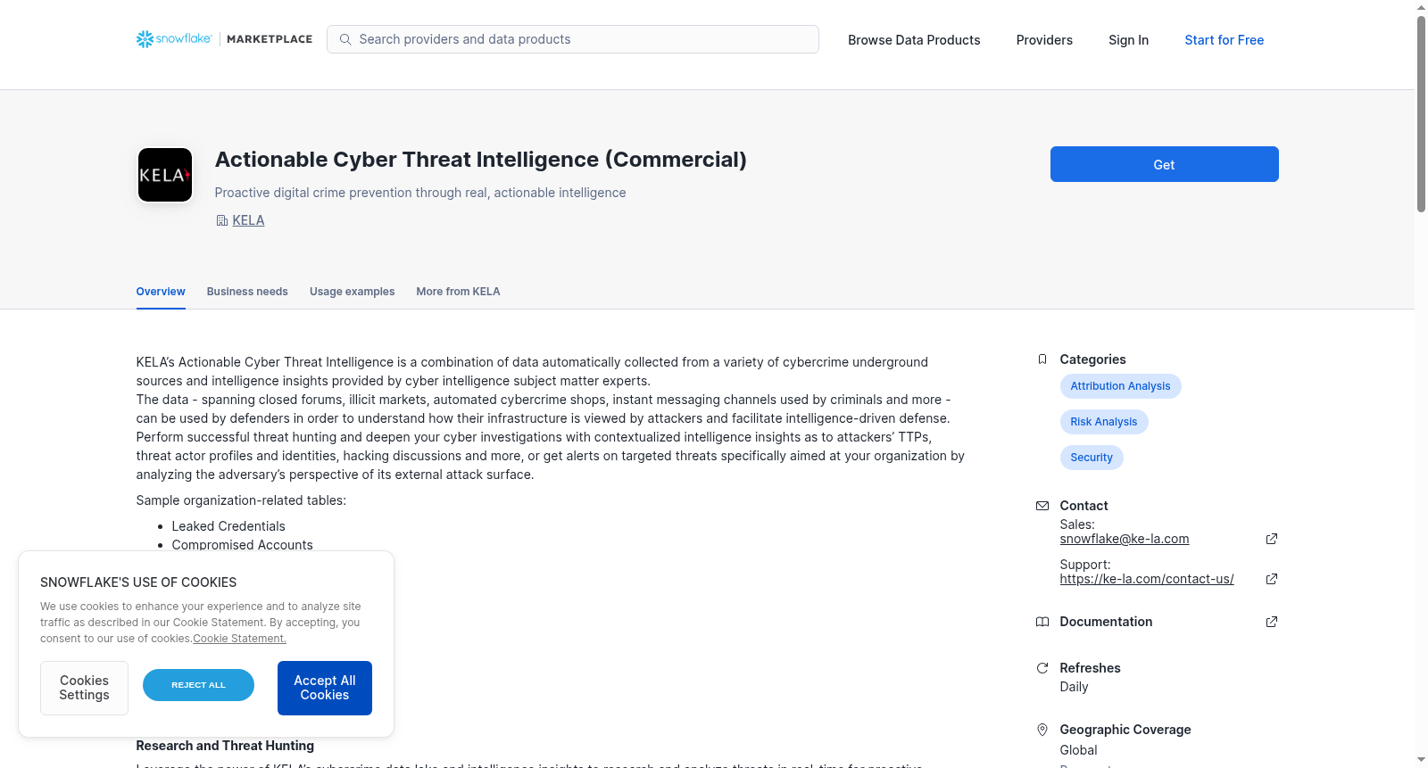
Task: Click the Sample organization-related tables text
Action: pos(241,500)
